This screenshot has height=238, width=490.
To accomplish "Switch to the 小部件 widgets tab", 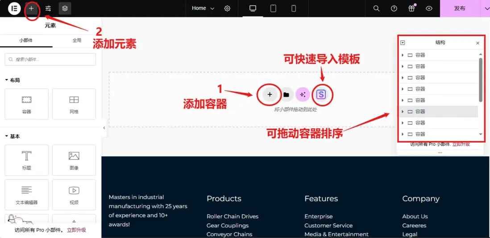I will pos(26,40).
